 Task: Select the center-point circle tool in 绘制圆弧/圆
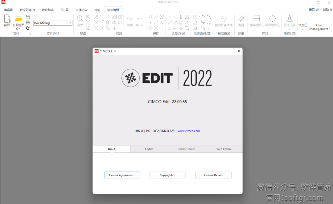pos(195,17)
